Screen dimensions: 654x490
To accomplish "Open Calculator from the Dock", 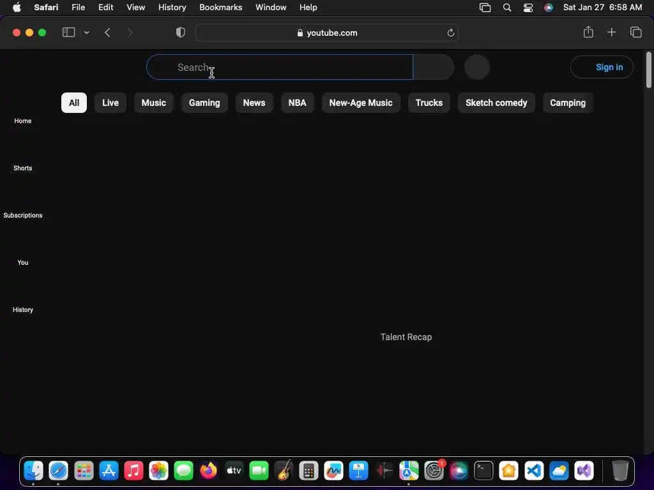I will pyautogui.click(x=308, y=471).
